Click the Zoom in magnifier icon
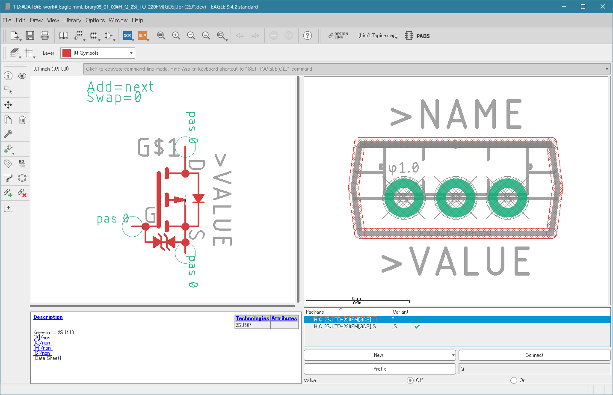The height and width of the screenshot is (395, 613). coord(176,36)
